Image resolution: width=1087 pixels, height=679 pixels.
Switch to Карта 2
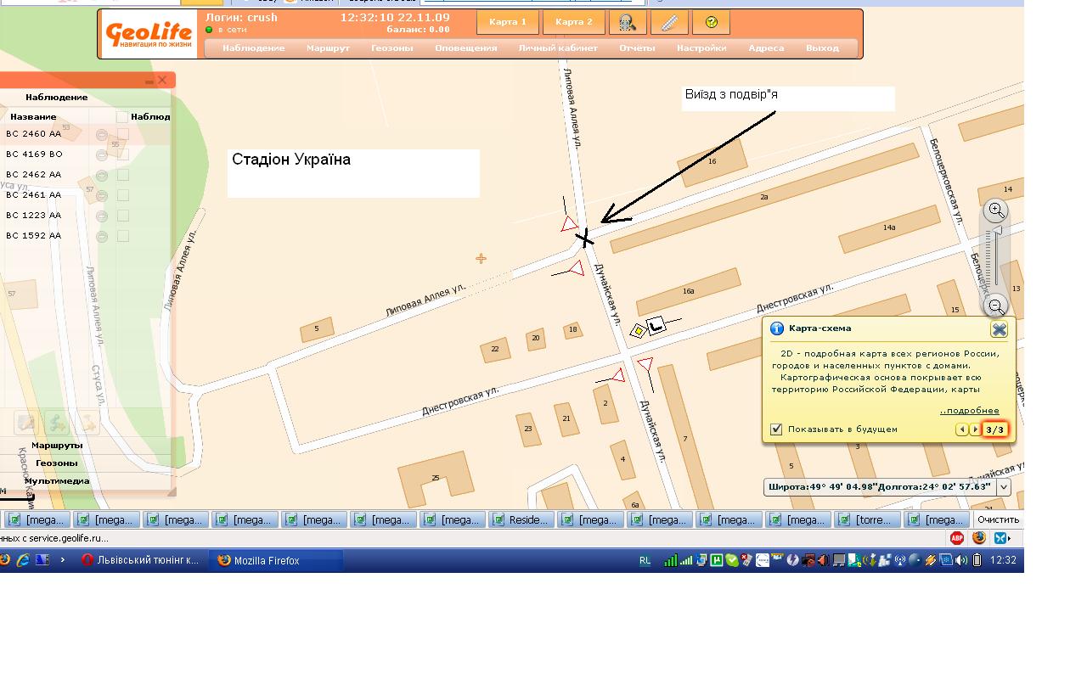[574, 22]
